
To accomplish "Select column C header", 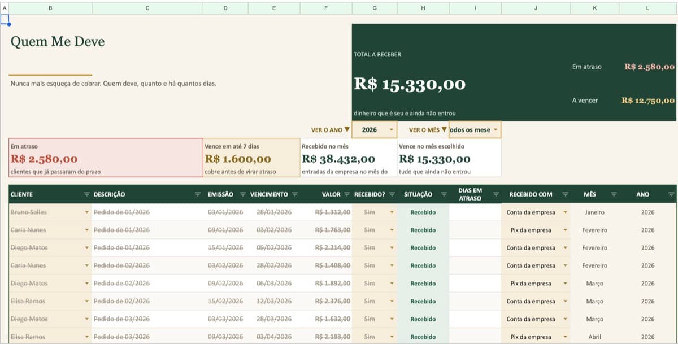I will 147,8.
